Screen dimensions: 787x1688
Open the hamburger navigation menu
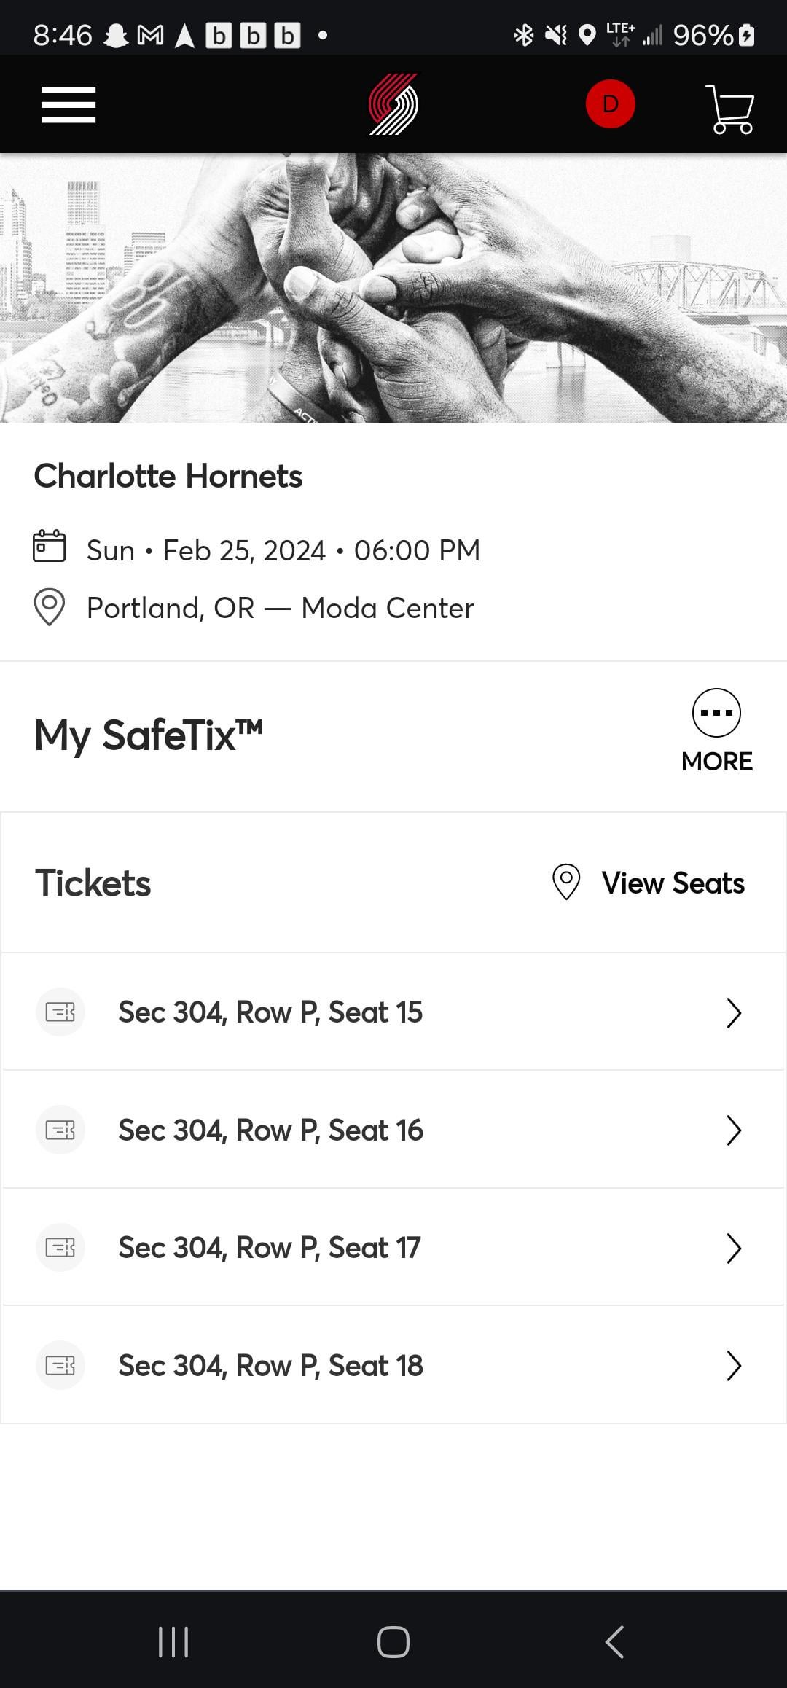point(68,105)
